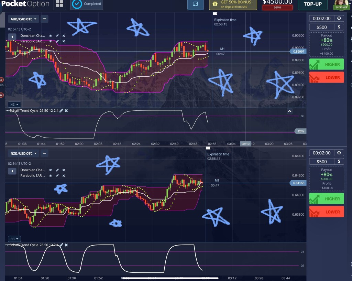Click the back arrow beside the indicator list
The height and width of the screenshot is (281, 352).
point(12,36)
